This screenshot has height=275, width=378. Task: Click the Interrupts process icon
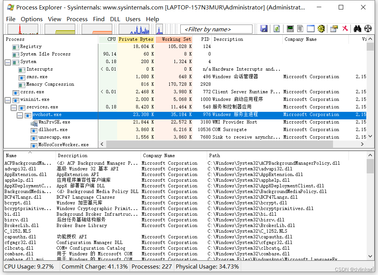[x=22, y=70]
